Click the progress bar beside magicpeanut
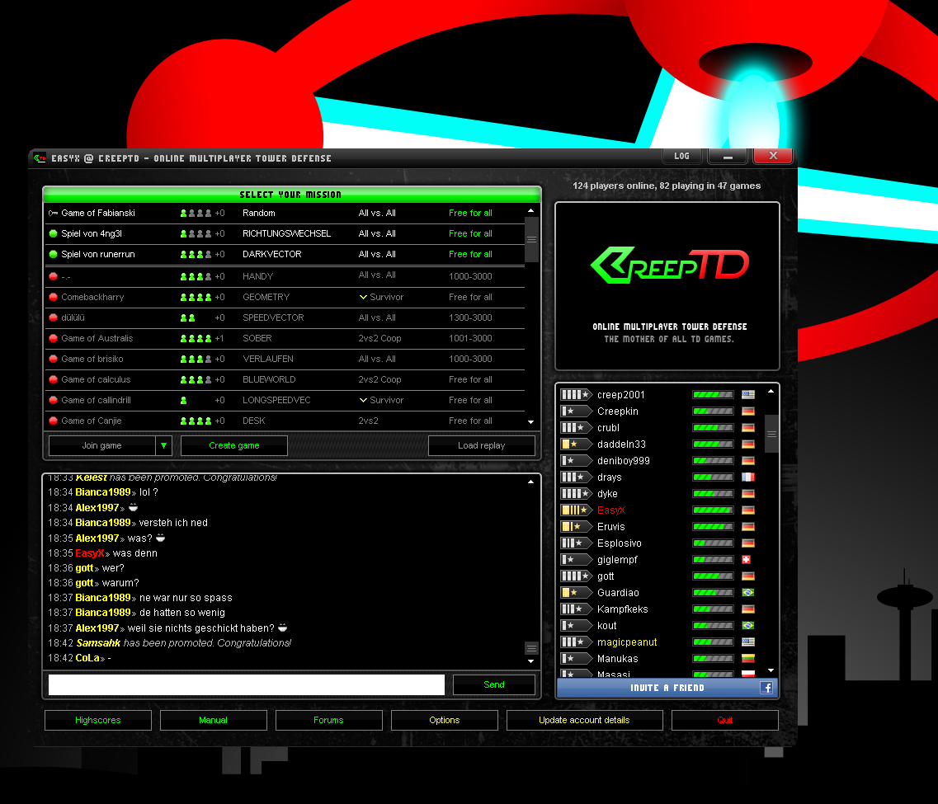Viewport: 938px width, 804px height. point(713,642)
